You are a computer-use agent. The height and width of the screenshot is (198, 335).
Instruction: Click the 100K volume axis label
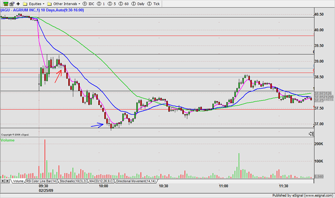(319, 161)
